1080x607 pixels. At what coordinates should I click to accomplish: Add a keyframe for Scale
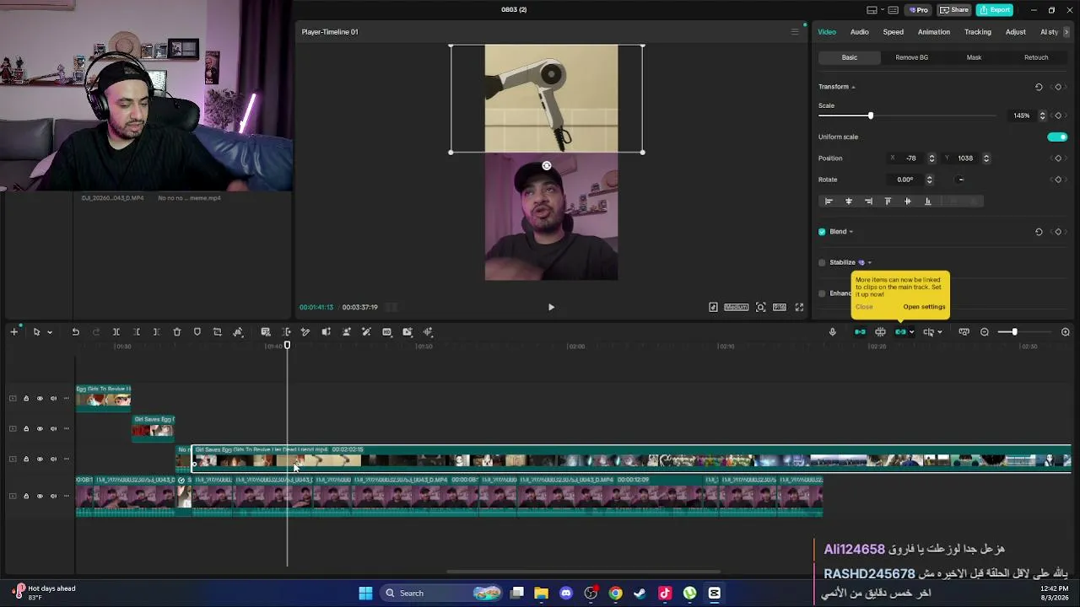point(1058,115)
